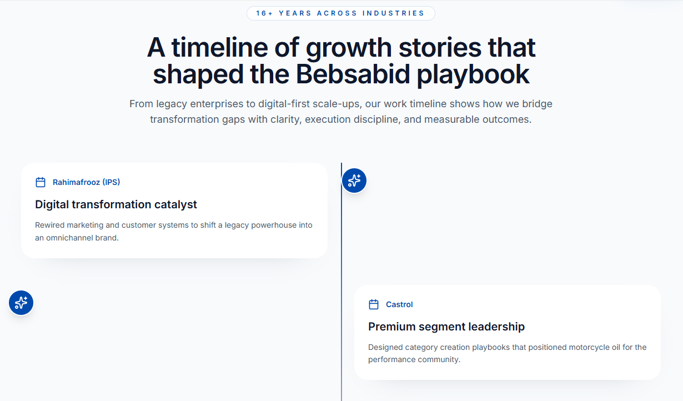Click the sparkle marker on the center timeline

pyautogui.click(x=354, y=181)
